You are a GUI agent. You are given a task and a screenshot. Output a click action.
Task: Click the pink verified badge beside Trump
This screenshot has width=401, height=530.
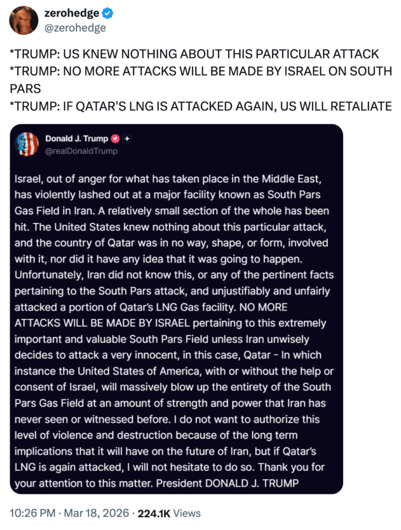click(115, 139)
